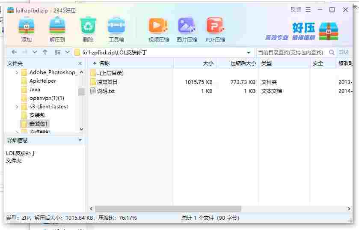359x230 pixels.
Task: Sort by the 修改时间 column header
Action: 345,63
